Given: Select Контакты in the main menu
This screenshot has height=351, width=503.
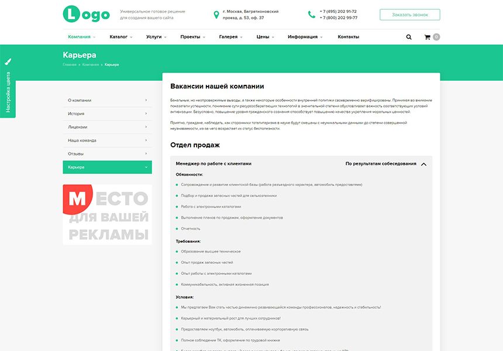Looking at the screenshot, I should coord(349,37).
